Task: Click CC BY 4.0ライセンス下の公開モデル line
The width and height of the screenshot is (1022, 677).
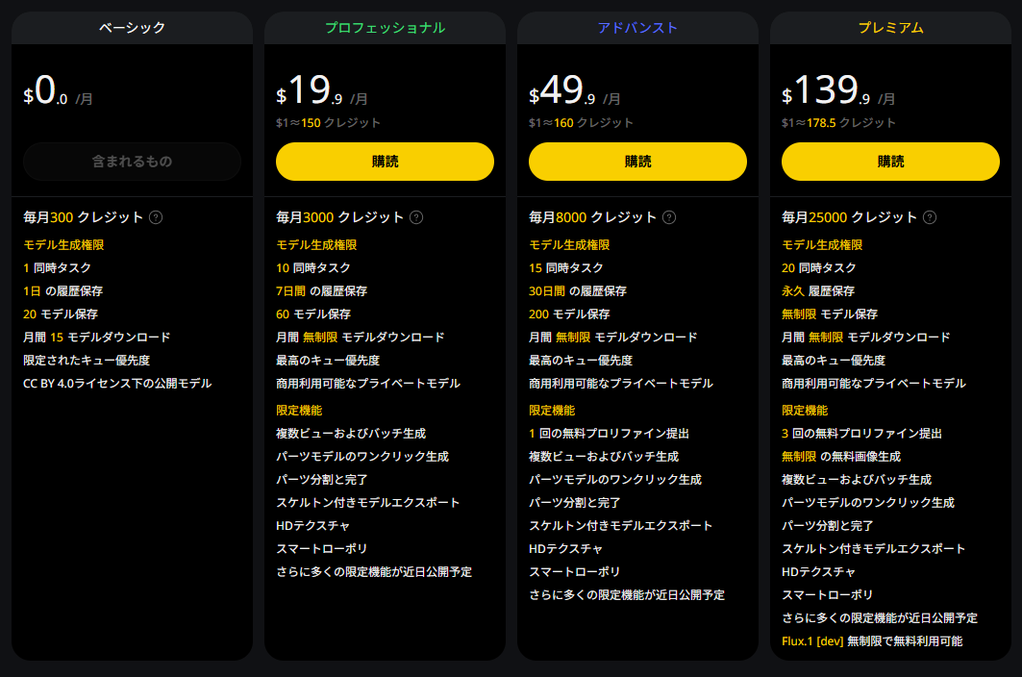Action: coord(117,383)
